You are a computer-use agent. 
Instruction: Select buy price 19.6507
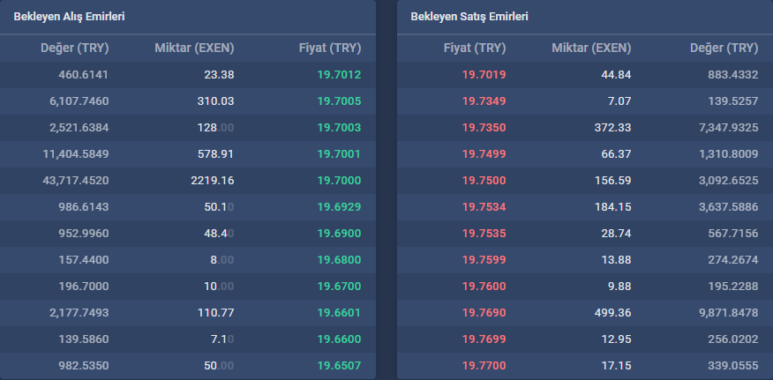point(339,366)
